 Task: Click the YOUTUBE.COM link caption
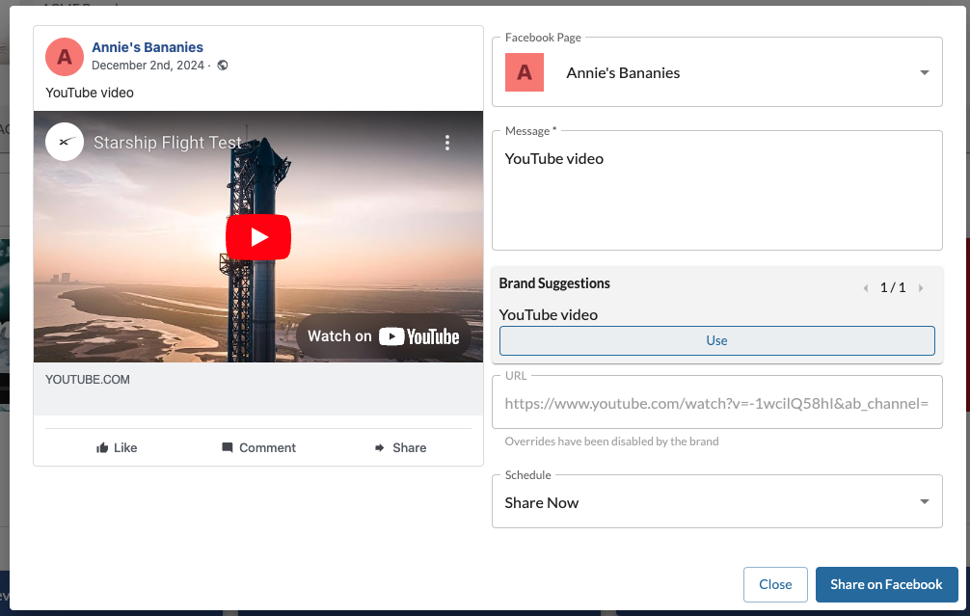coord(87,380)
